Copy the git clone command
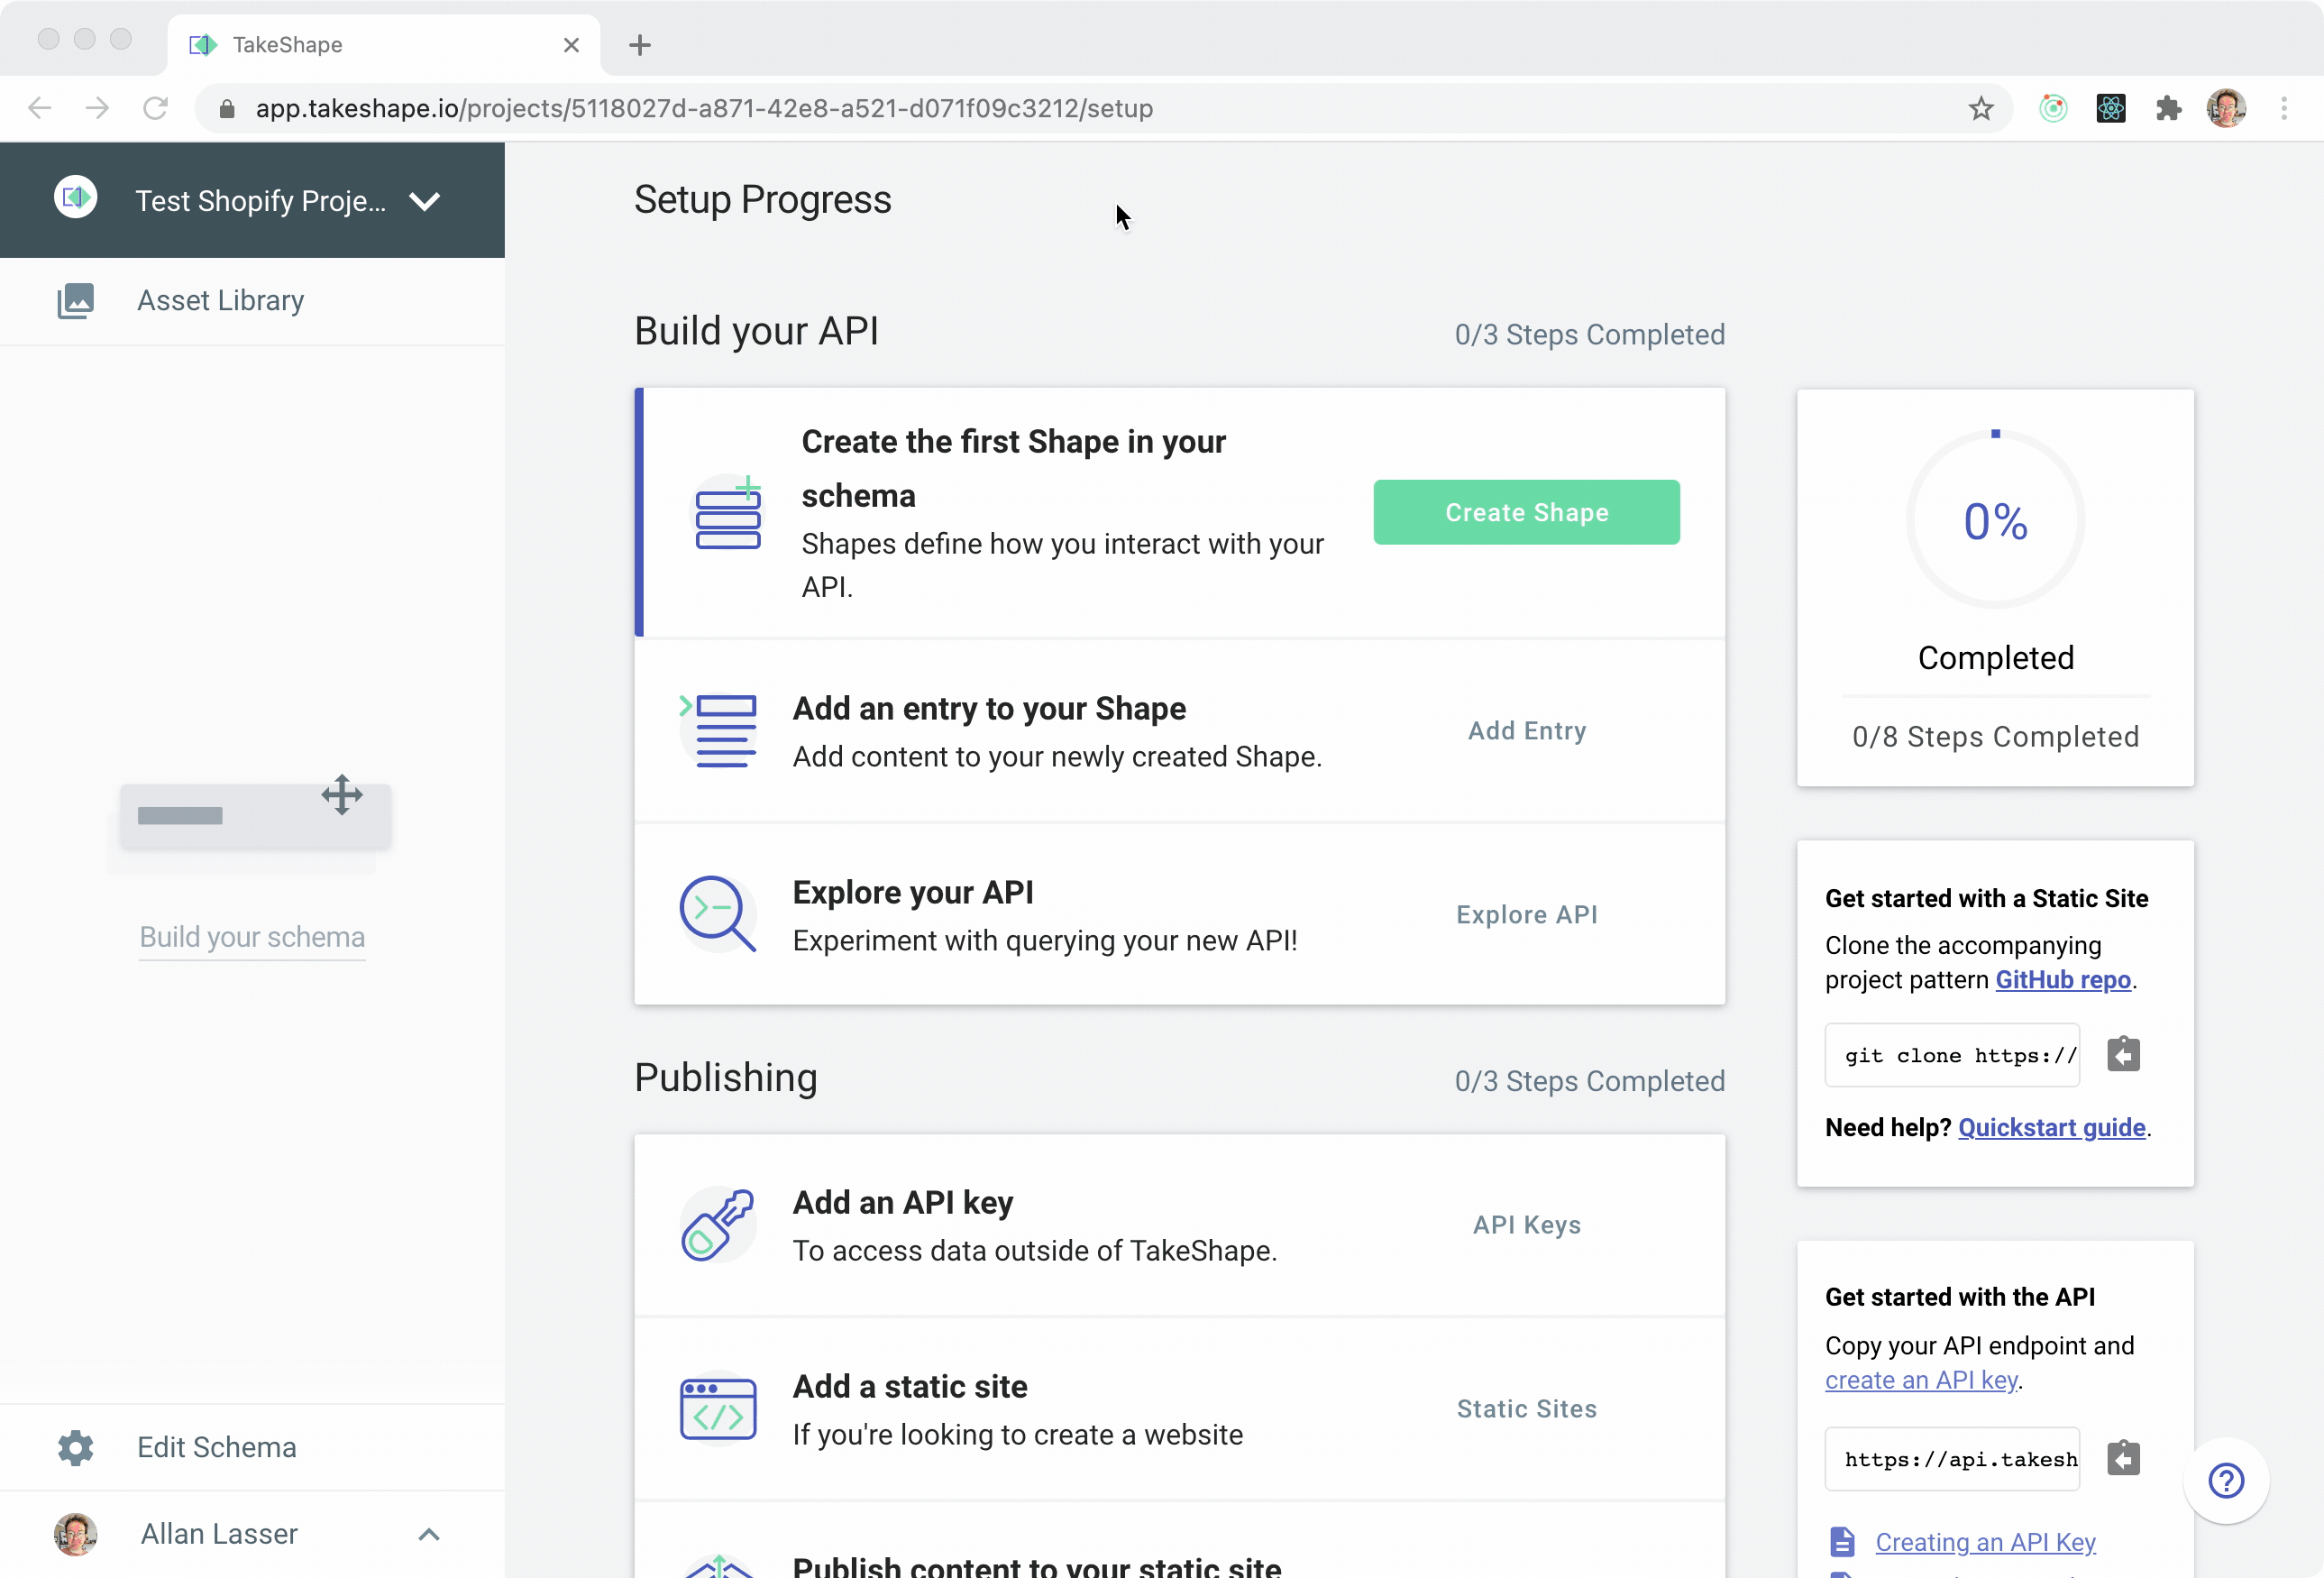The image size is (2324, 1578). pyautogui.click(x=2123, y=1054)
